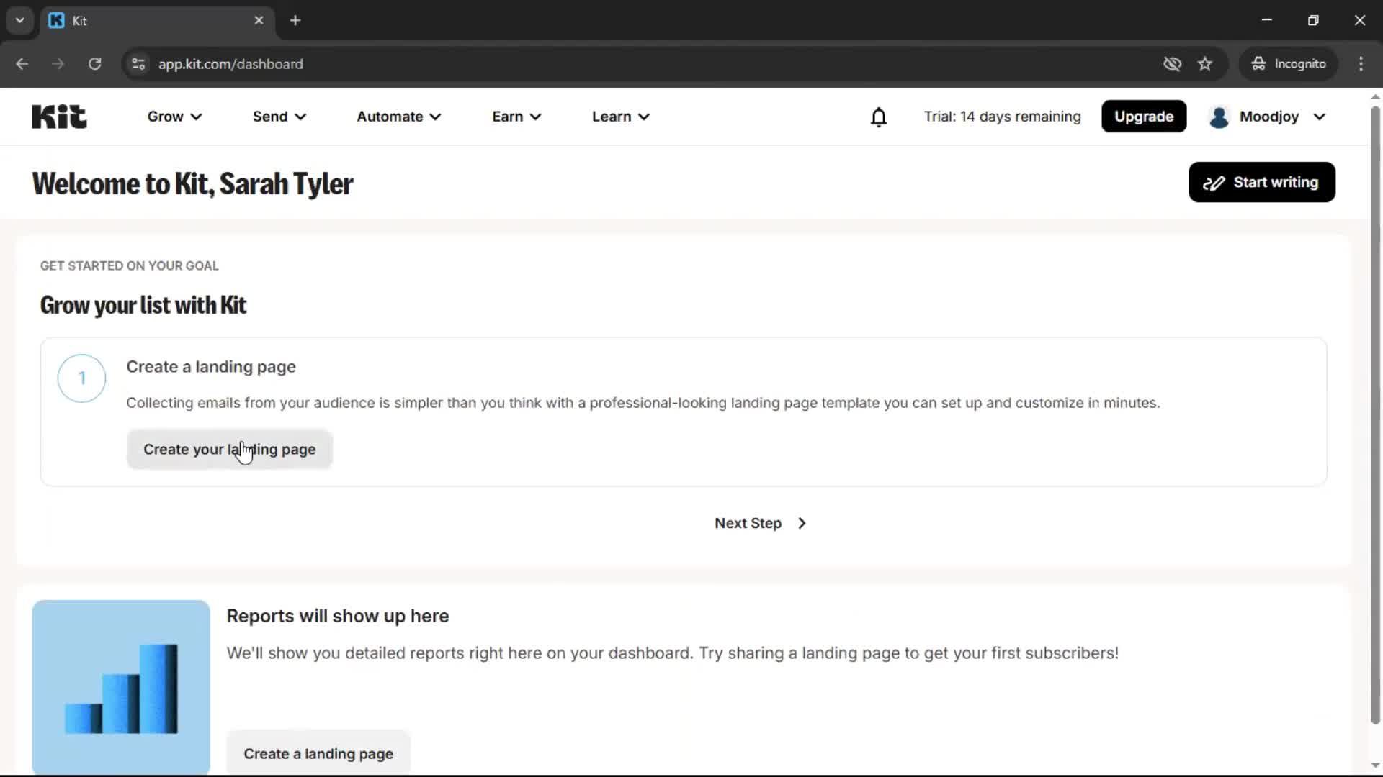
Task: Open Chrome's three-dot menu
Action: [x=1361, y=64]
